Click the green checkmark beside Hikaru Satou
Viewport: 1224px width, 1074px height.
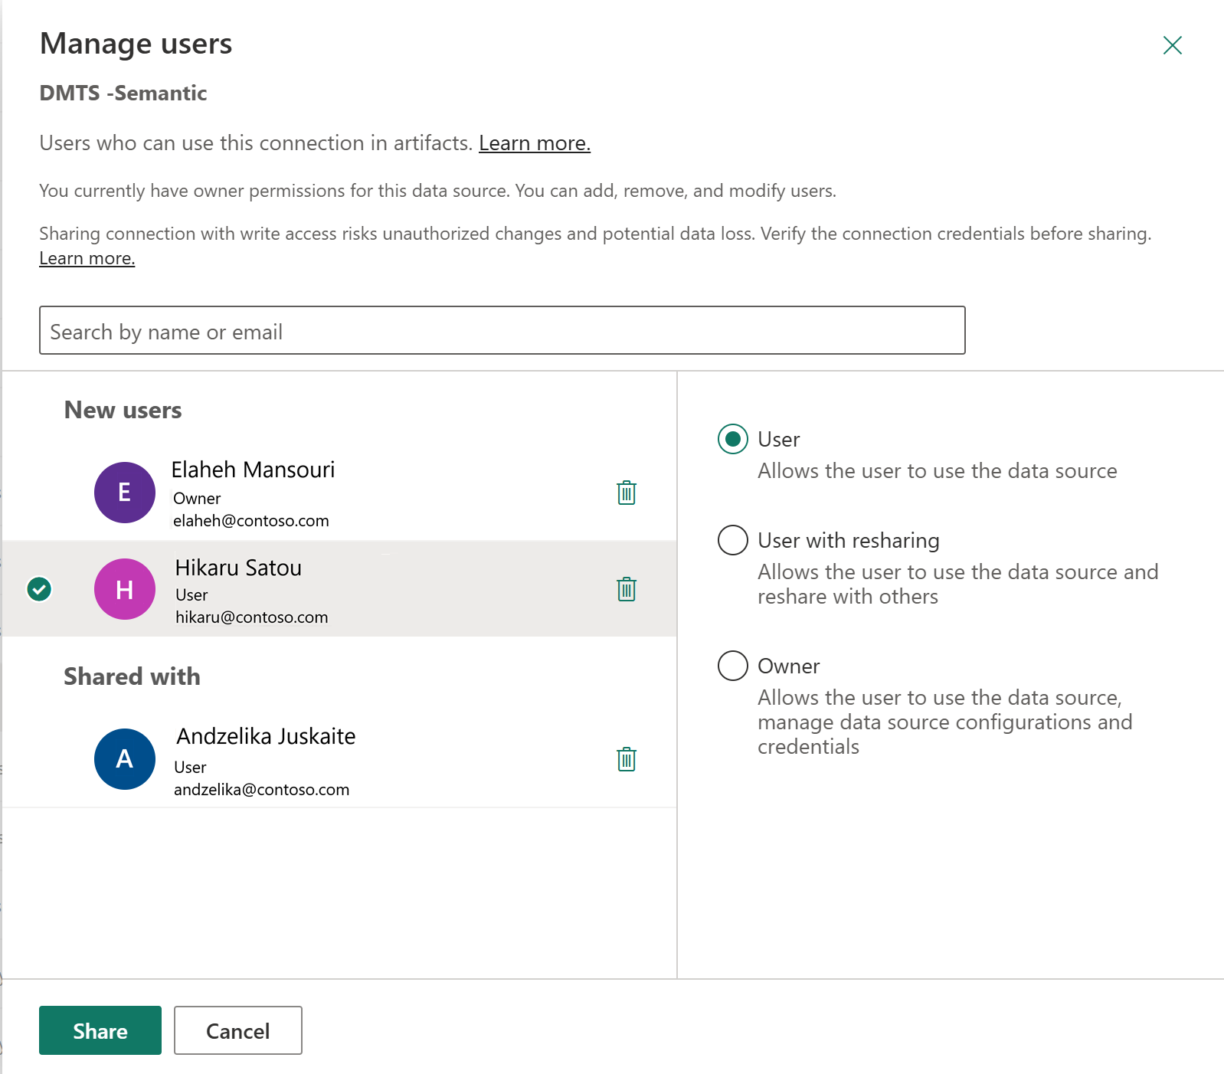[39, 589]
